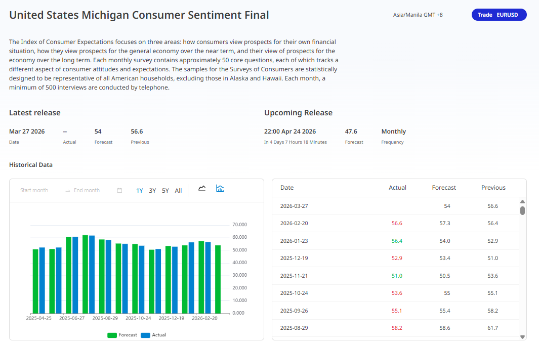Click the Actual column header
Viewport: 539px width, 347px height.
(397, 188)
